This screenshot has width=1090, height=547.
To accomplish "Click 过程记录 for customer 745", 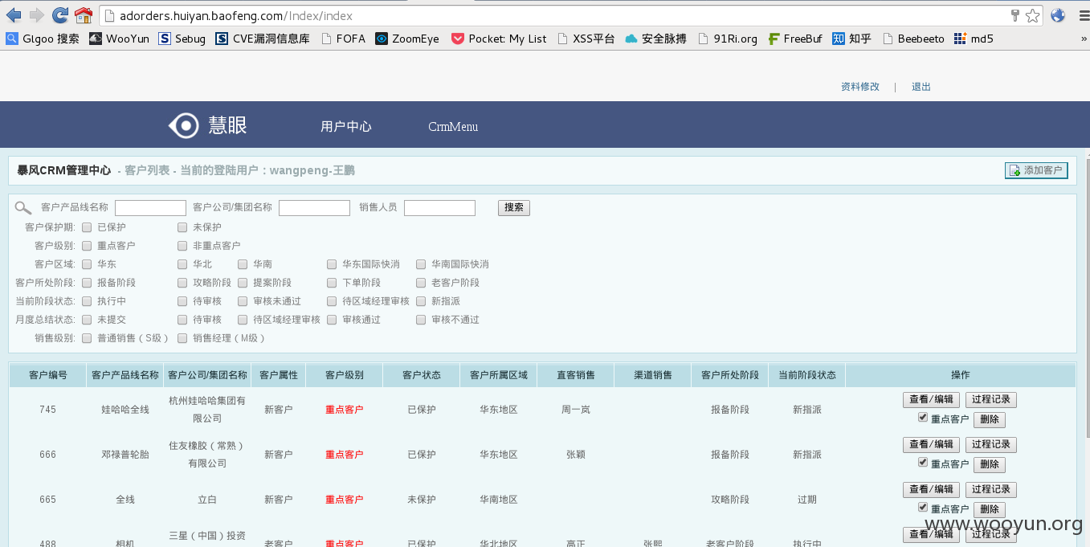I will point(990,400).
